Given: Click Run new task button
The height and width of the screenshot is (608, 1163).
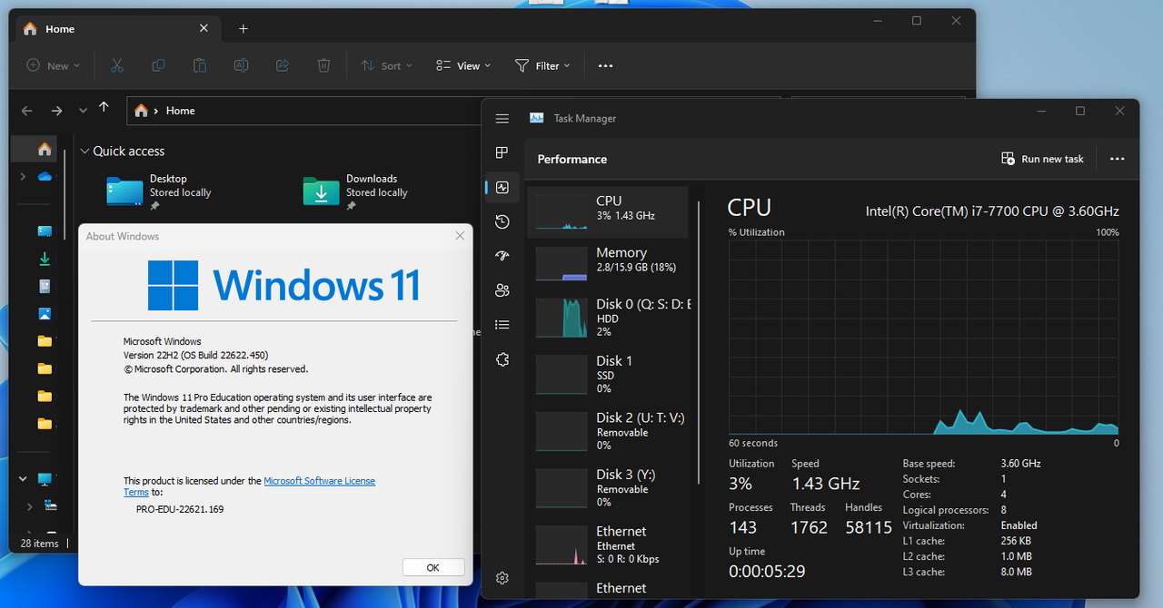Looking at the screenshot, I should point(1042,159).
